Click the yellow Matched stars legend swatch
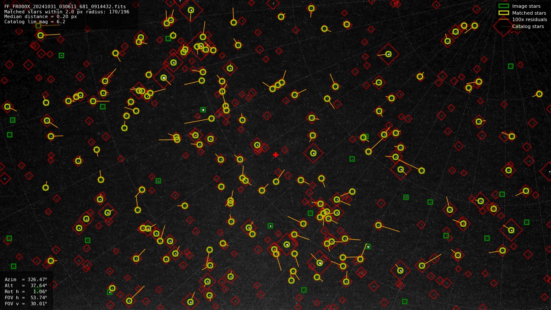 (504, 13)
